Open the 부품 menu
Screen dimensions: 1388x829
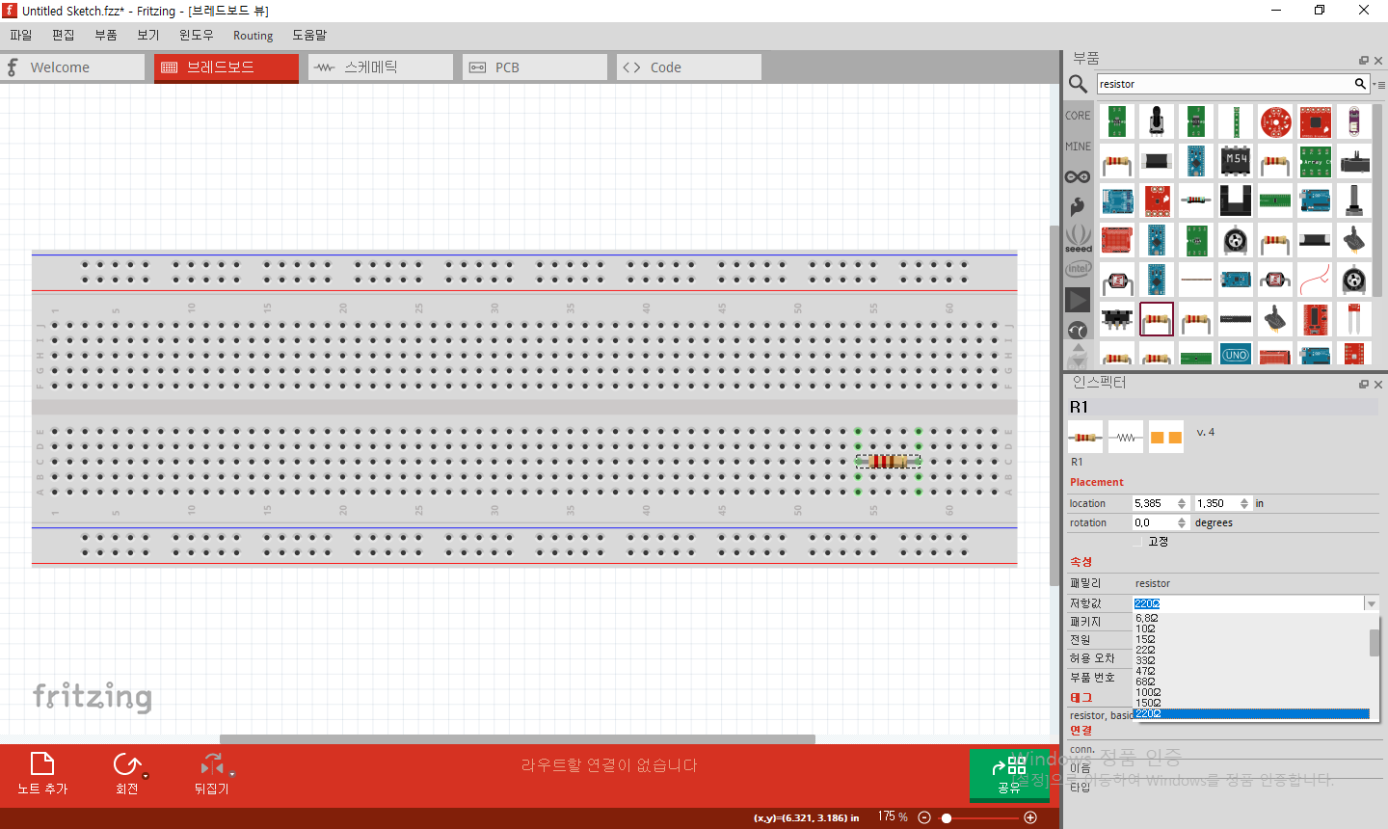click(x=106, y=35)
